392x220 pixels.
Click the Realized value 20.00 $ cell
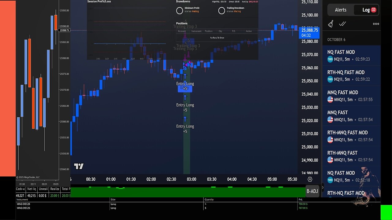55,196
